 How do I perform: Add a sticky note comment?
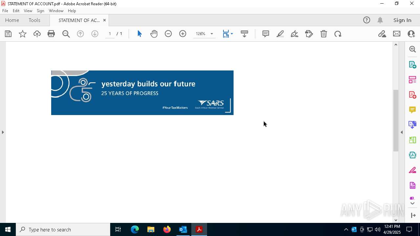(x=266, y=34)
